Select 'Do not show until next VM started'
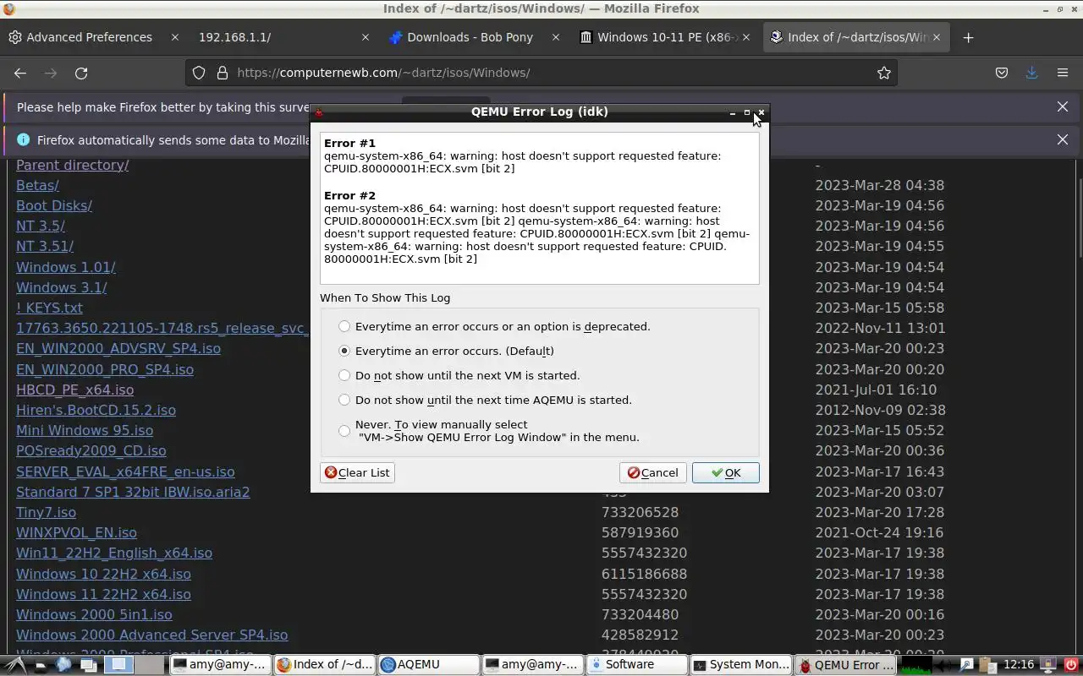The width and height of the screenshot is (1083, 676). (x=459, y=375)
